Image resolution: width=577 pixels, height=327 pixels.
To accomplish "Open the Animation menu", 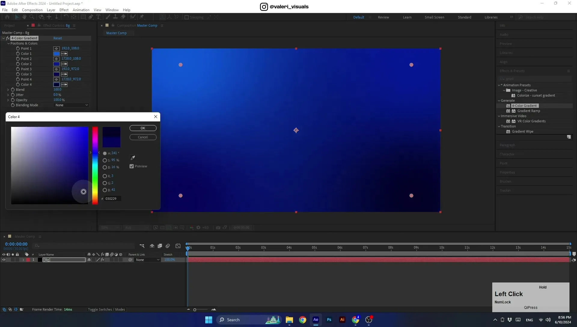I will click(x=81, y=10).
